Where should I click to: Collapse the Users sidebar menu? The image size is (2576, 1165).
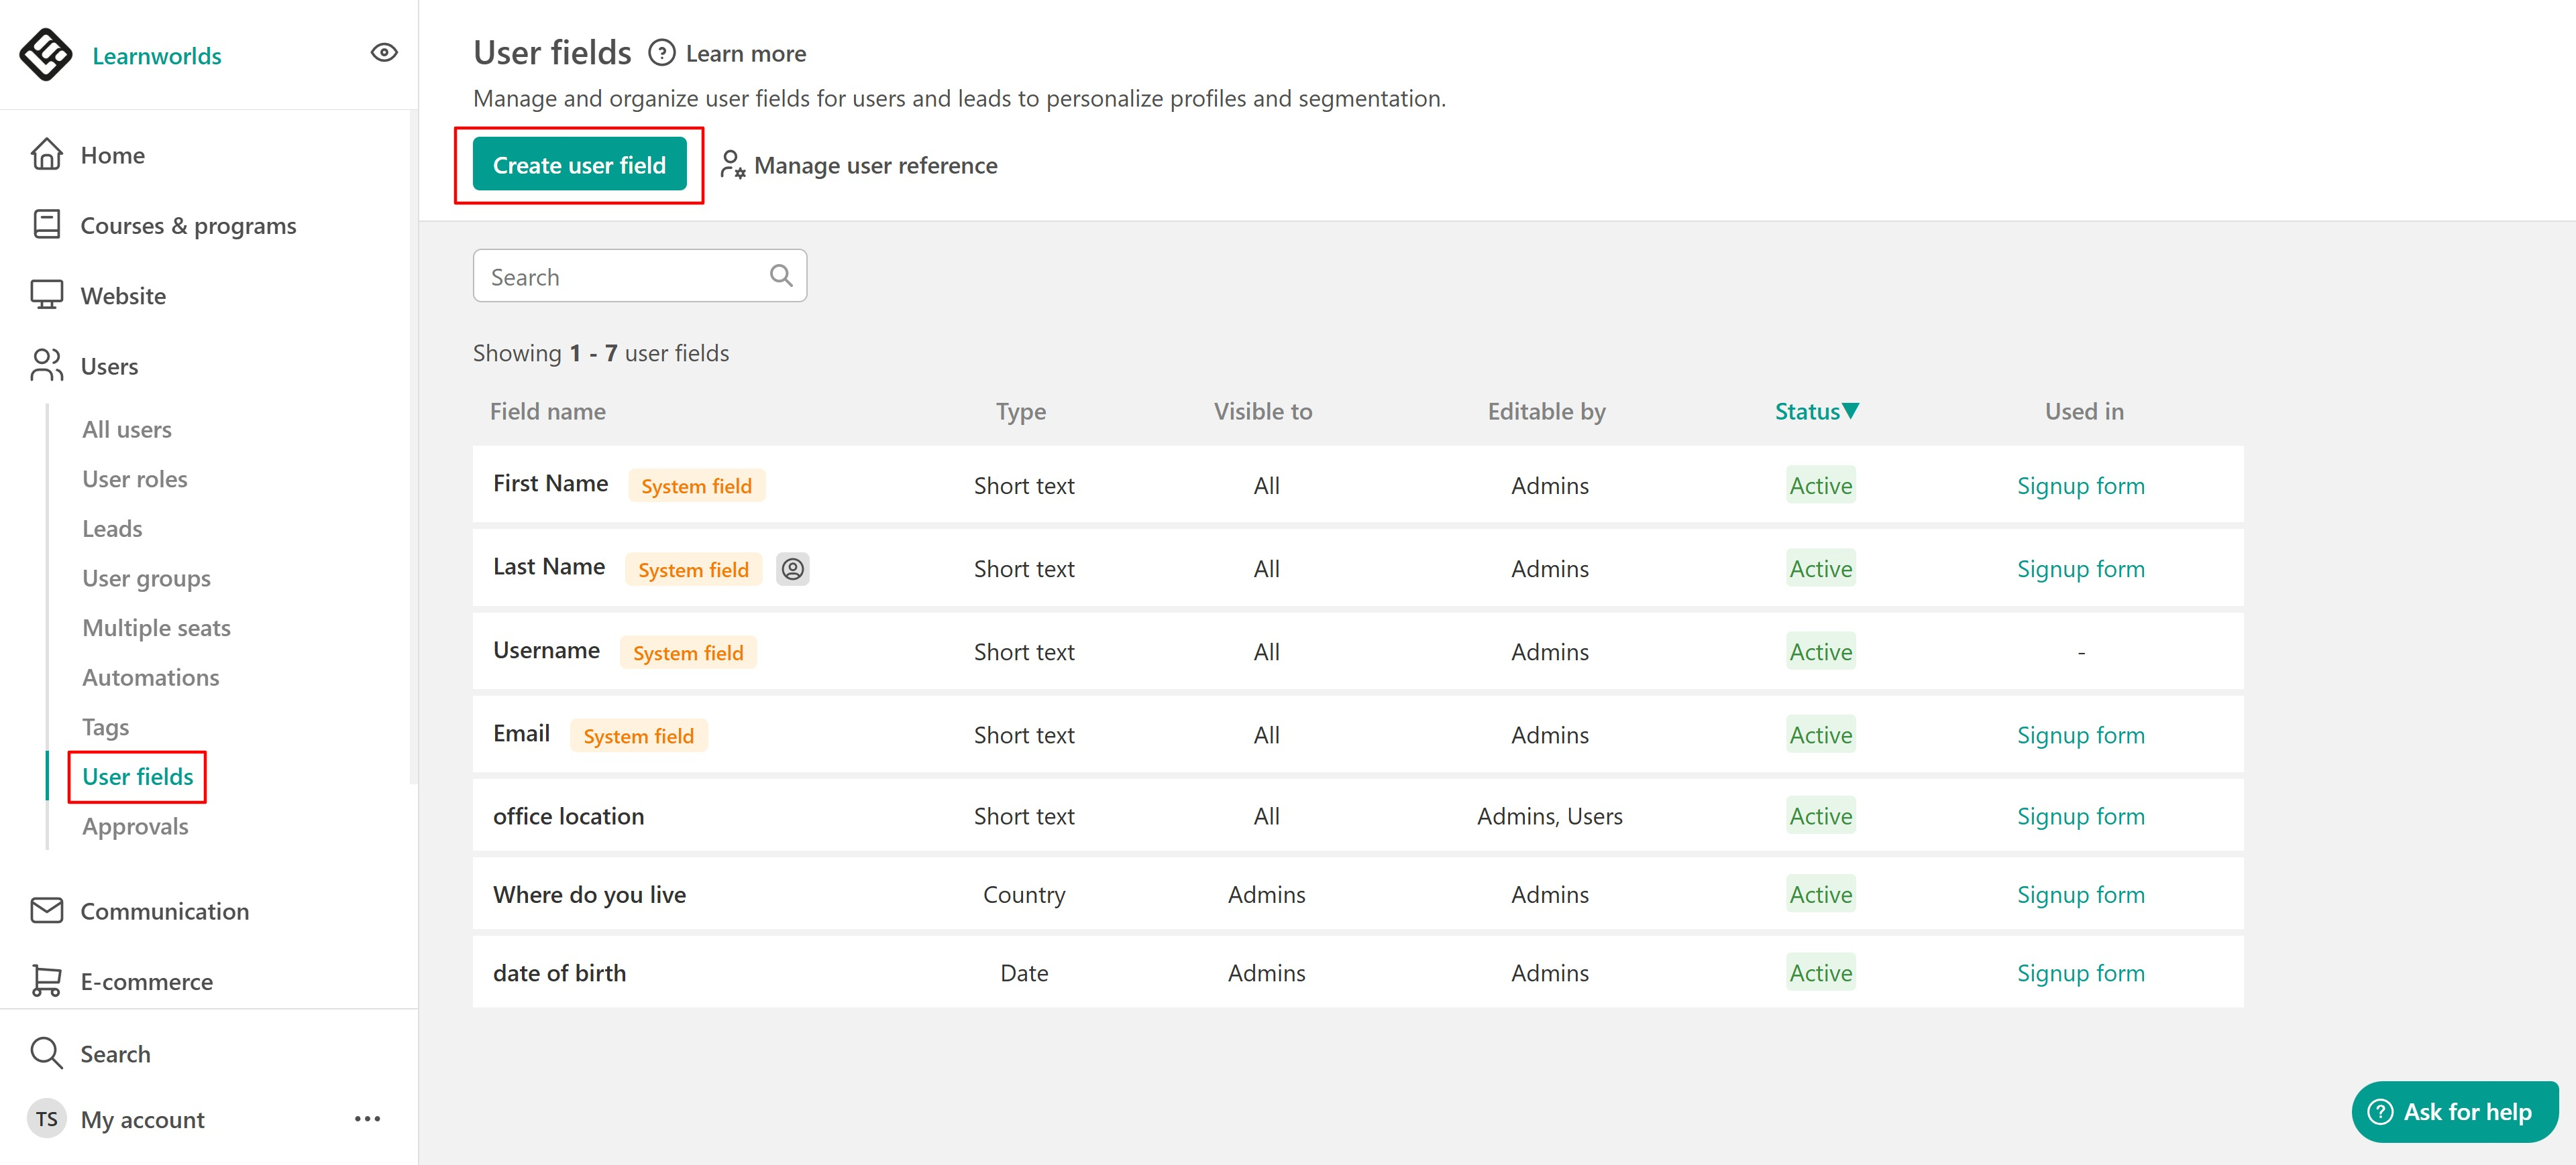[x=109, y=367]
